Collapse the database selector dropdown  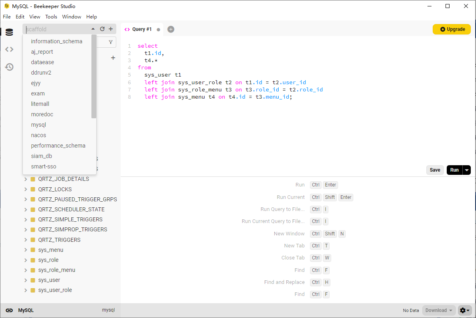93,28
